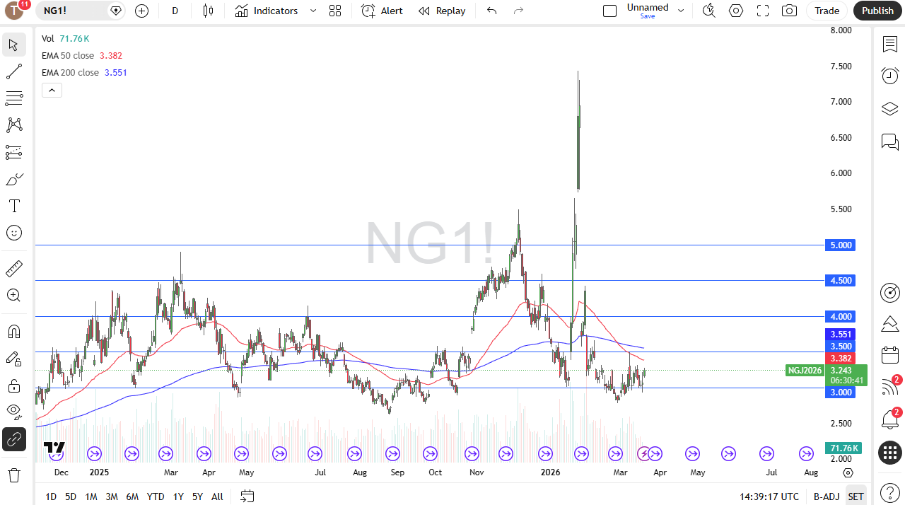This screenshot has height=505, width=905.
Task: Click the Publish button
Action: coord(877,11)
